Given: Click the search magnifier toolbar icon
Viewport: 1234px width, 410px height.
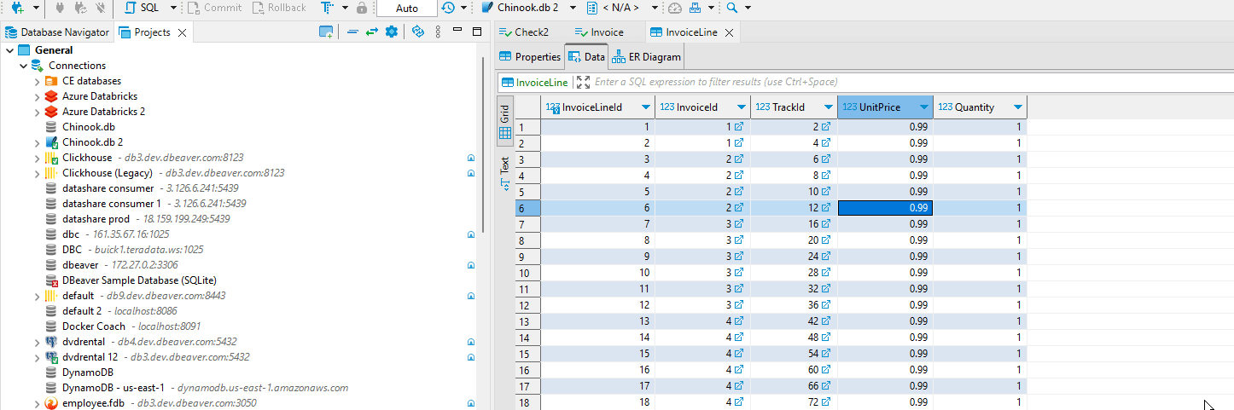Looking at the screenshot, I should (732, 8).
